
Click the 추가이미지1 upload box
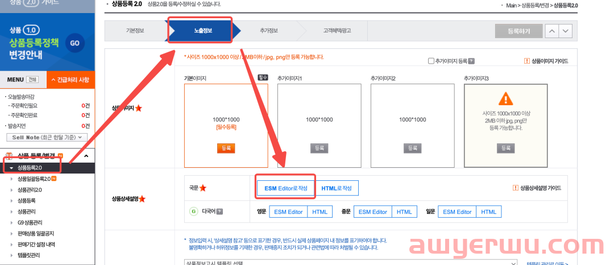(319, 126)
